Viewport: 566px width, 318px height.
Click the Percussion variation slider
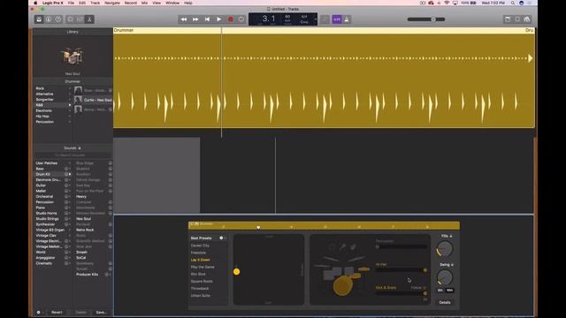401,247
